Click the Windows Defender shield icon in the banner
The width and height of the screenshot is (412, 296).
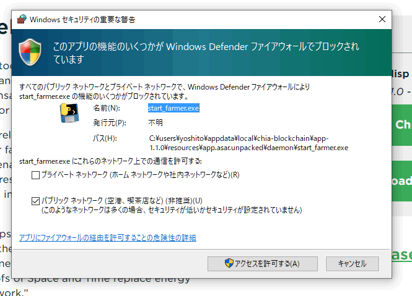(30, 53)
